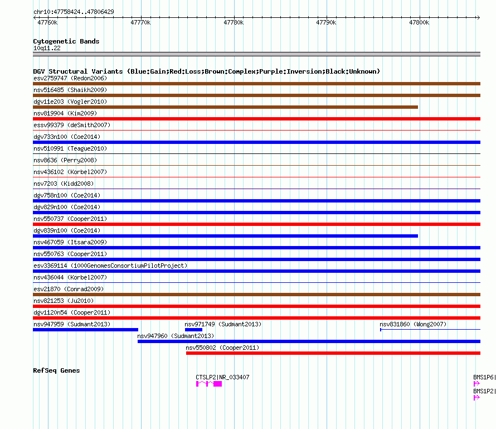Click the 47770k ruler tick label
Image resolution: width=496 pixels, height=429 pixels.
[x=140, y=22]
